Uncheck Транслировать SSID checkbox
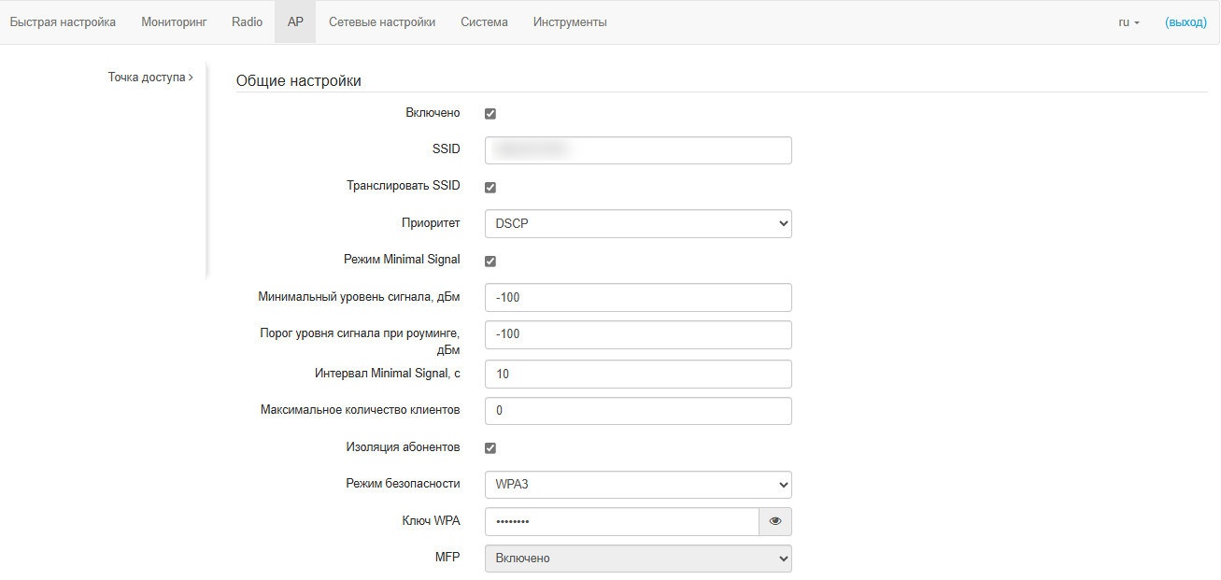Screen dimensions: 1221x580 click(490, 188)
